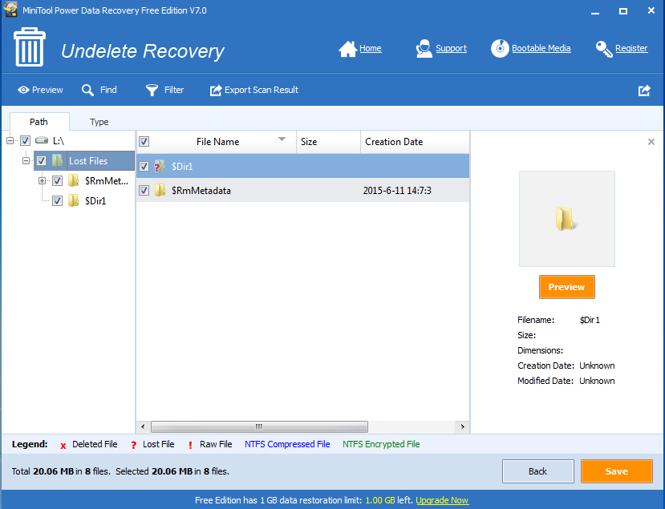
Task: Sort by the Creation Date column header
Action: point(415,142)
